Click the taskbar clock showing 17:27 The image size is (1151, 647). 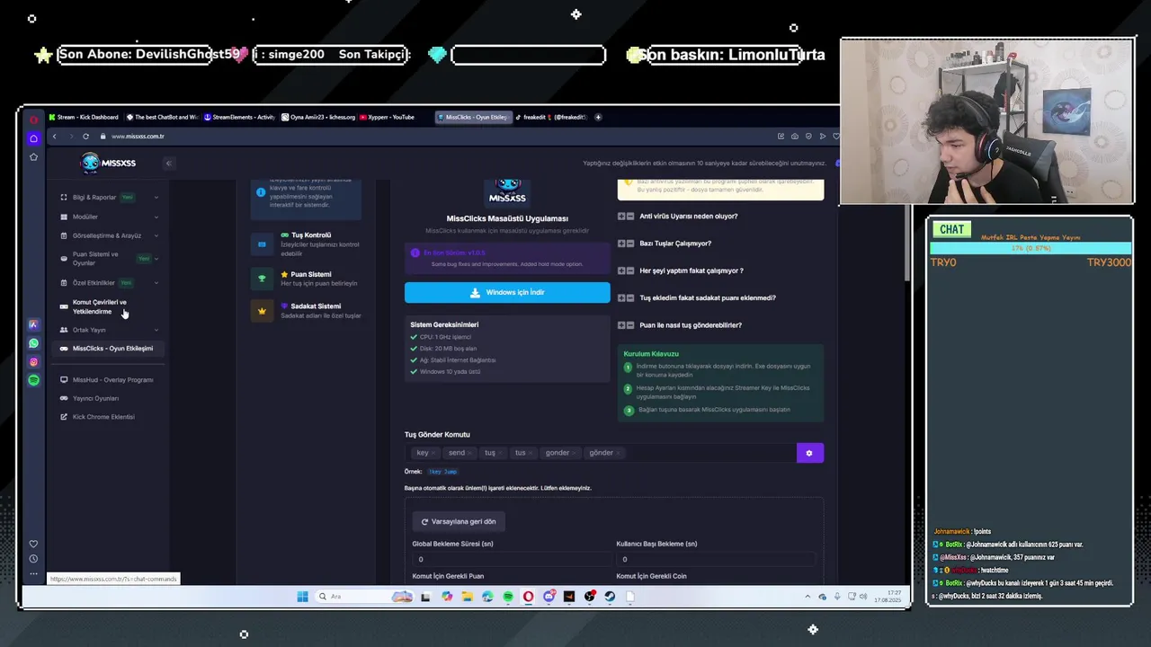click(887, 597)
